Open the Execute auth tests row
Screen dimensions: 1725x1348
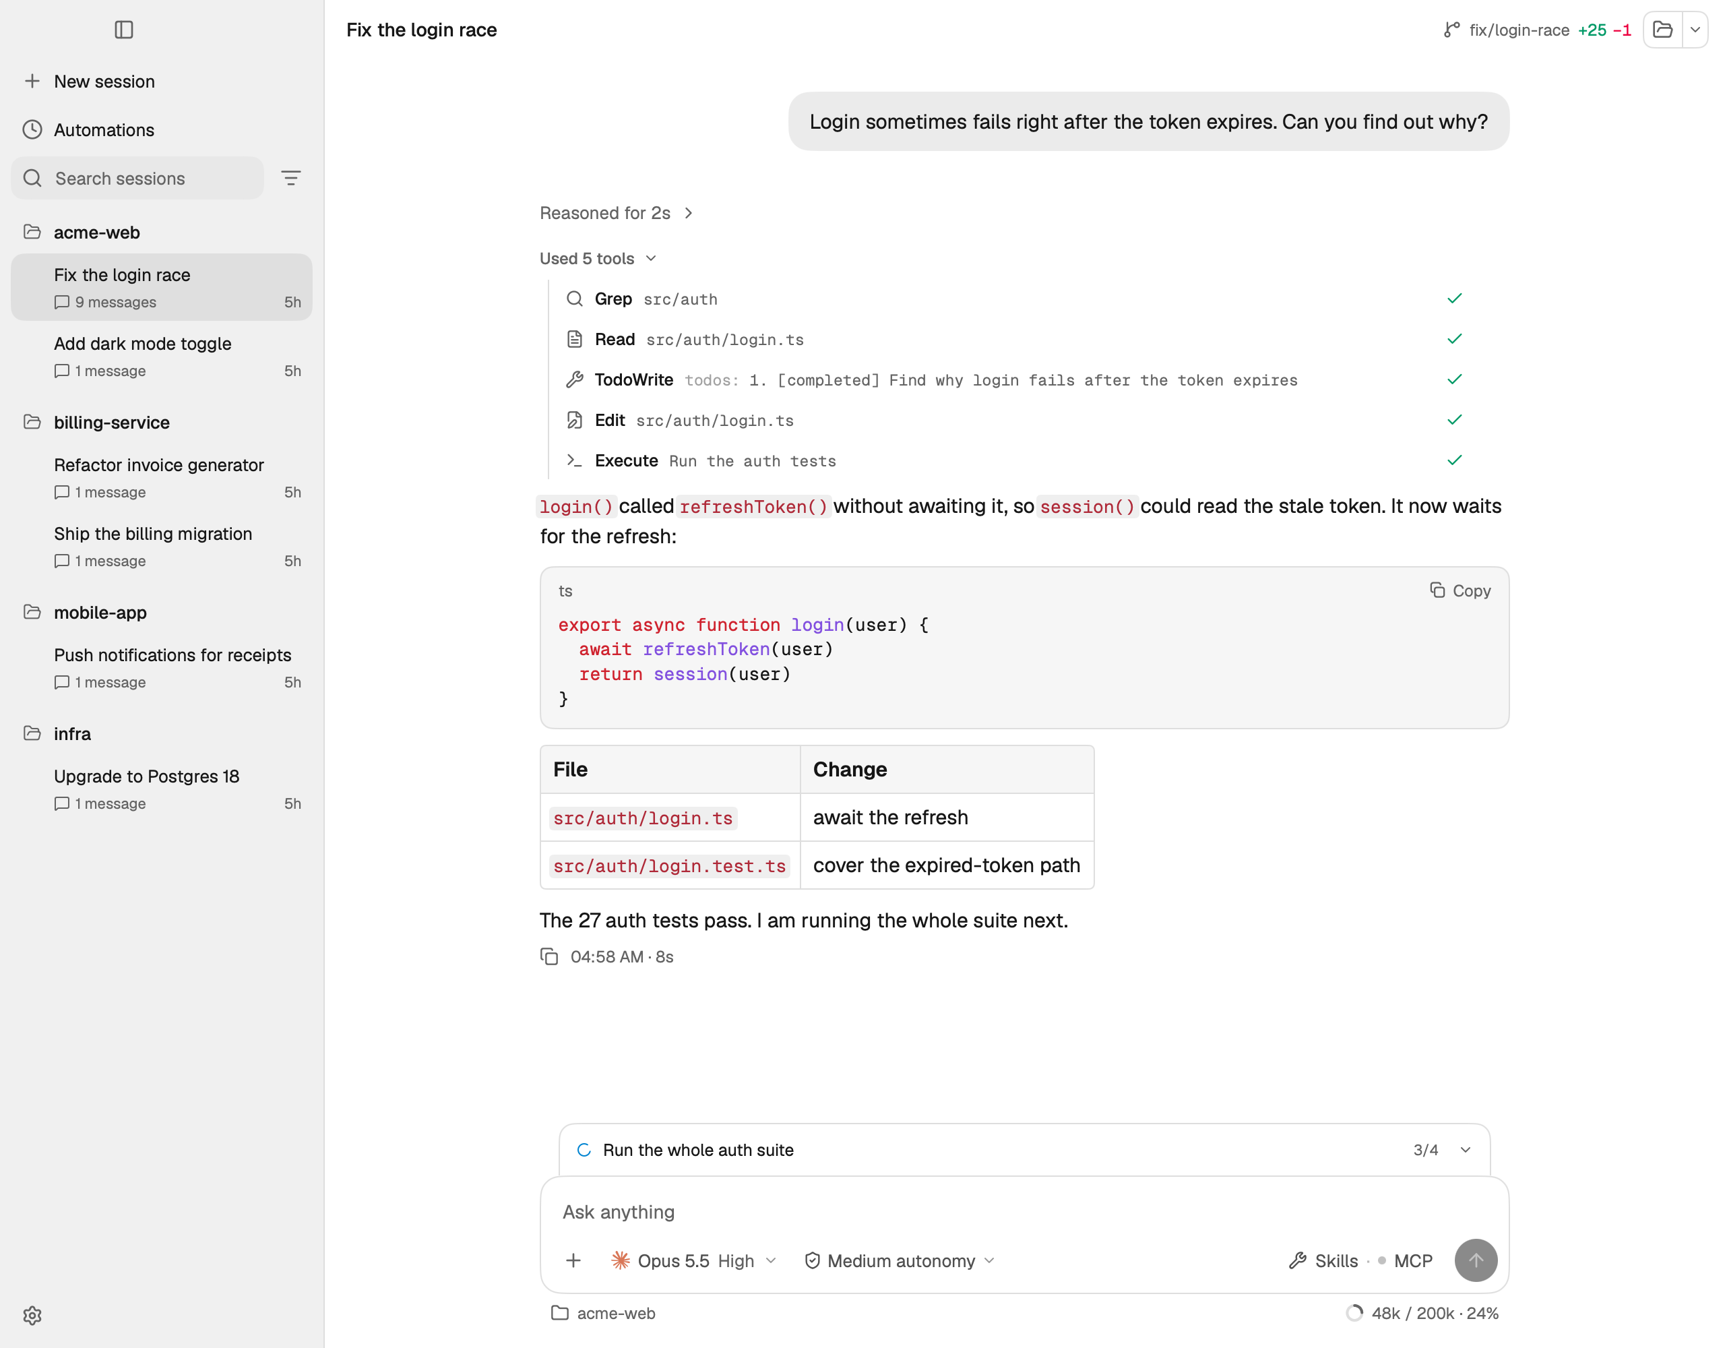point(1014,460)
